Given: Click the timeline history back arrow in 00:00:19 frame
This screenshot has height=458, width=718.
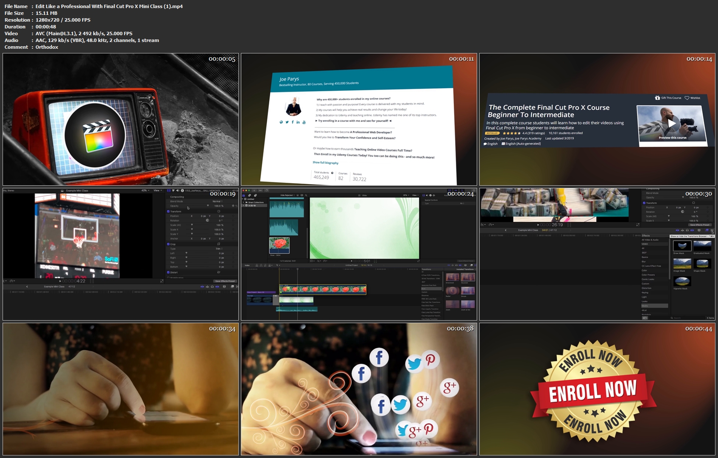Looking at the screenshot, I should point(27,287).
